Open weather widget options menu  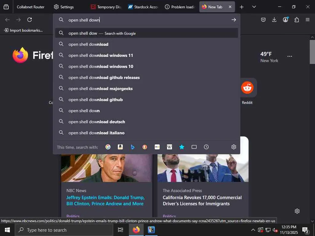(290, 56)
